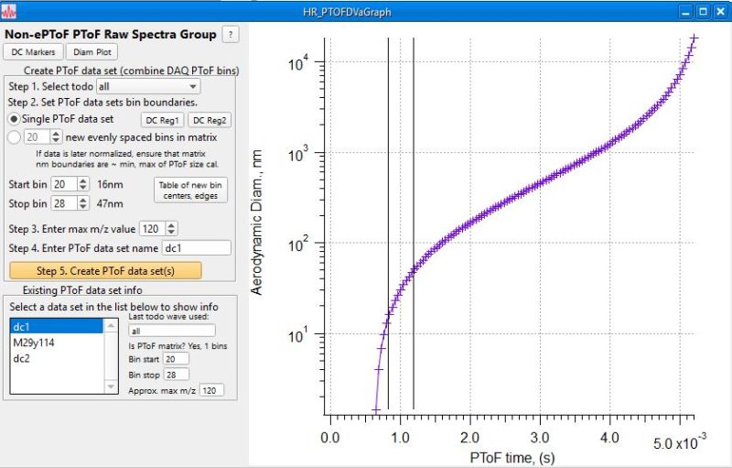Click the DC Reg1 button

pyautogui.click(x=162, y=120)
